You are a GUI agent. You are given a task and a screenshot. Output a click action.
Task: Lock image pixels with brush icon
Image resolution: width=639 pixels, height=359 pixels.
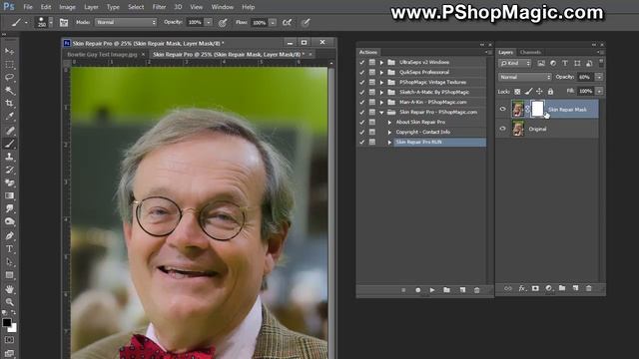tap(528, 92)
